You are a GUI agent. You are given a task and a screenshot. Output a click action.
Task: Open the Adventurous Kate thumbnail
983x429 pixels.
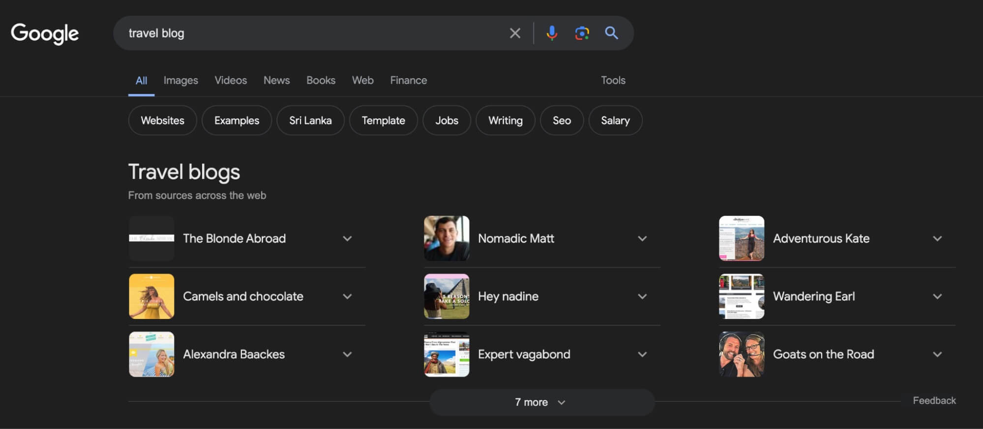coord(742,238)
